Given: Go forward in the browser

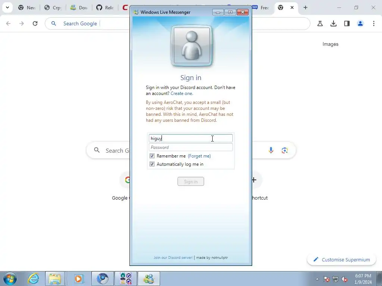Looking at the screenshot, I should click(22, 23).
